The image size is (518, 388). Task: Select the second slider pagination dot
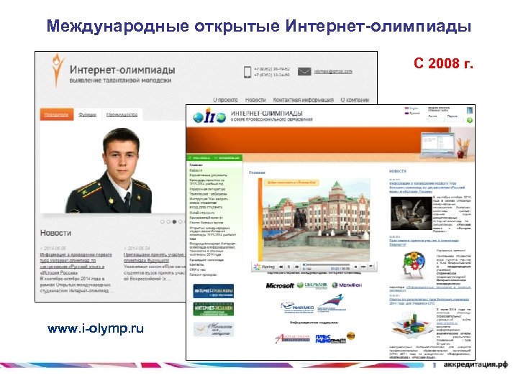168,222
